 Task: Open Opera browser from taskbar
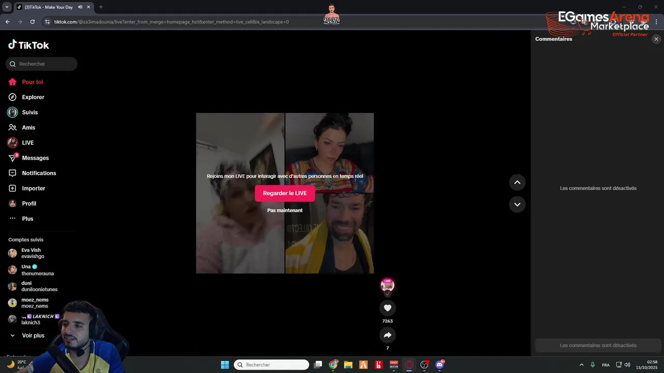(x=409, y=365)
